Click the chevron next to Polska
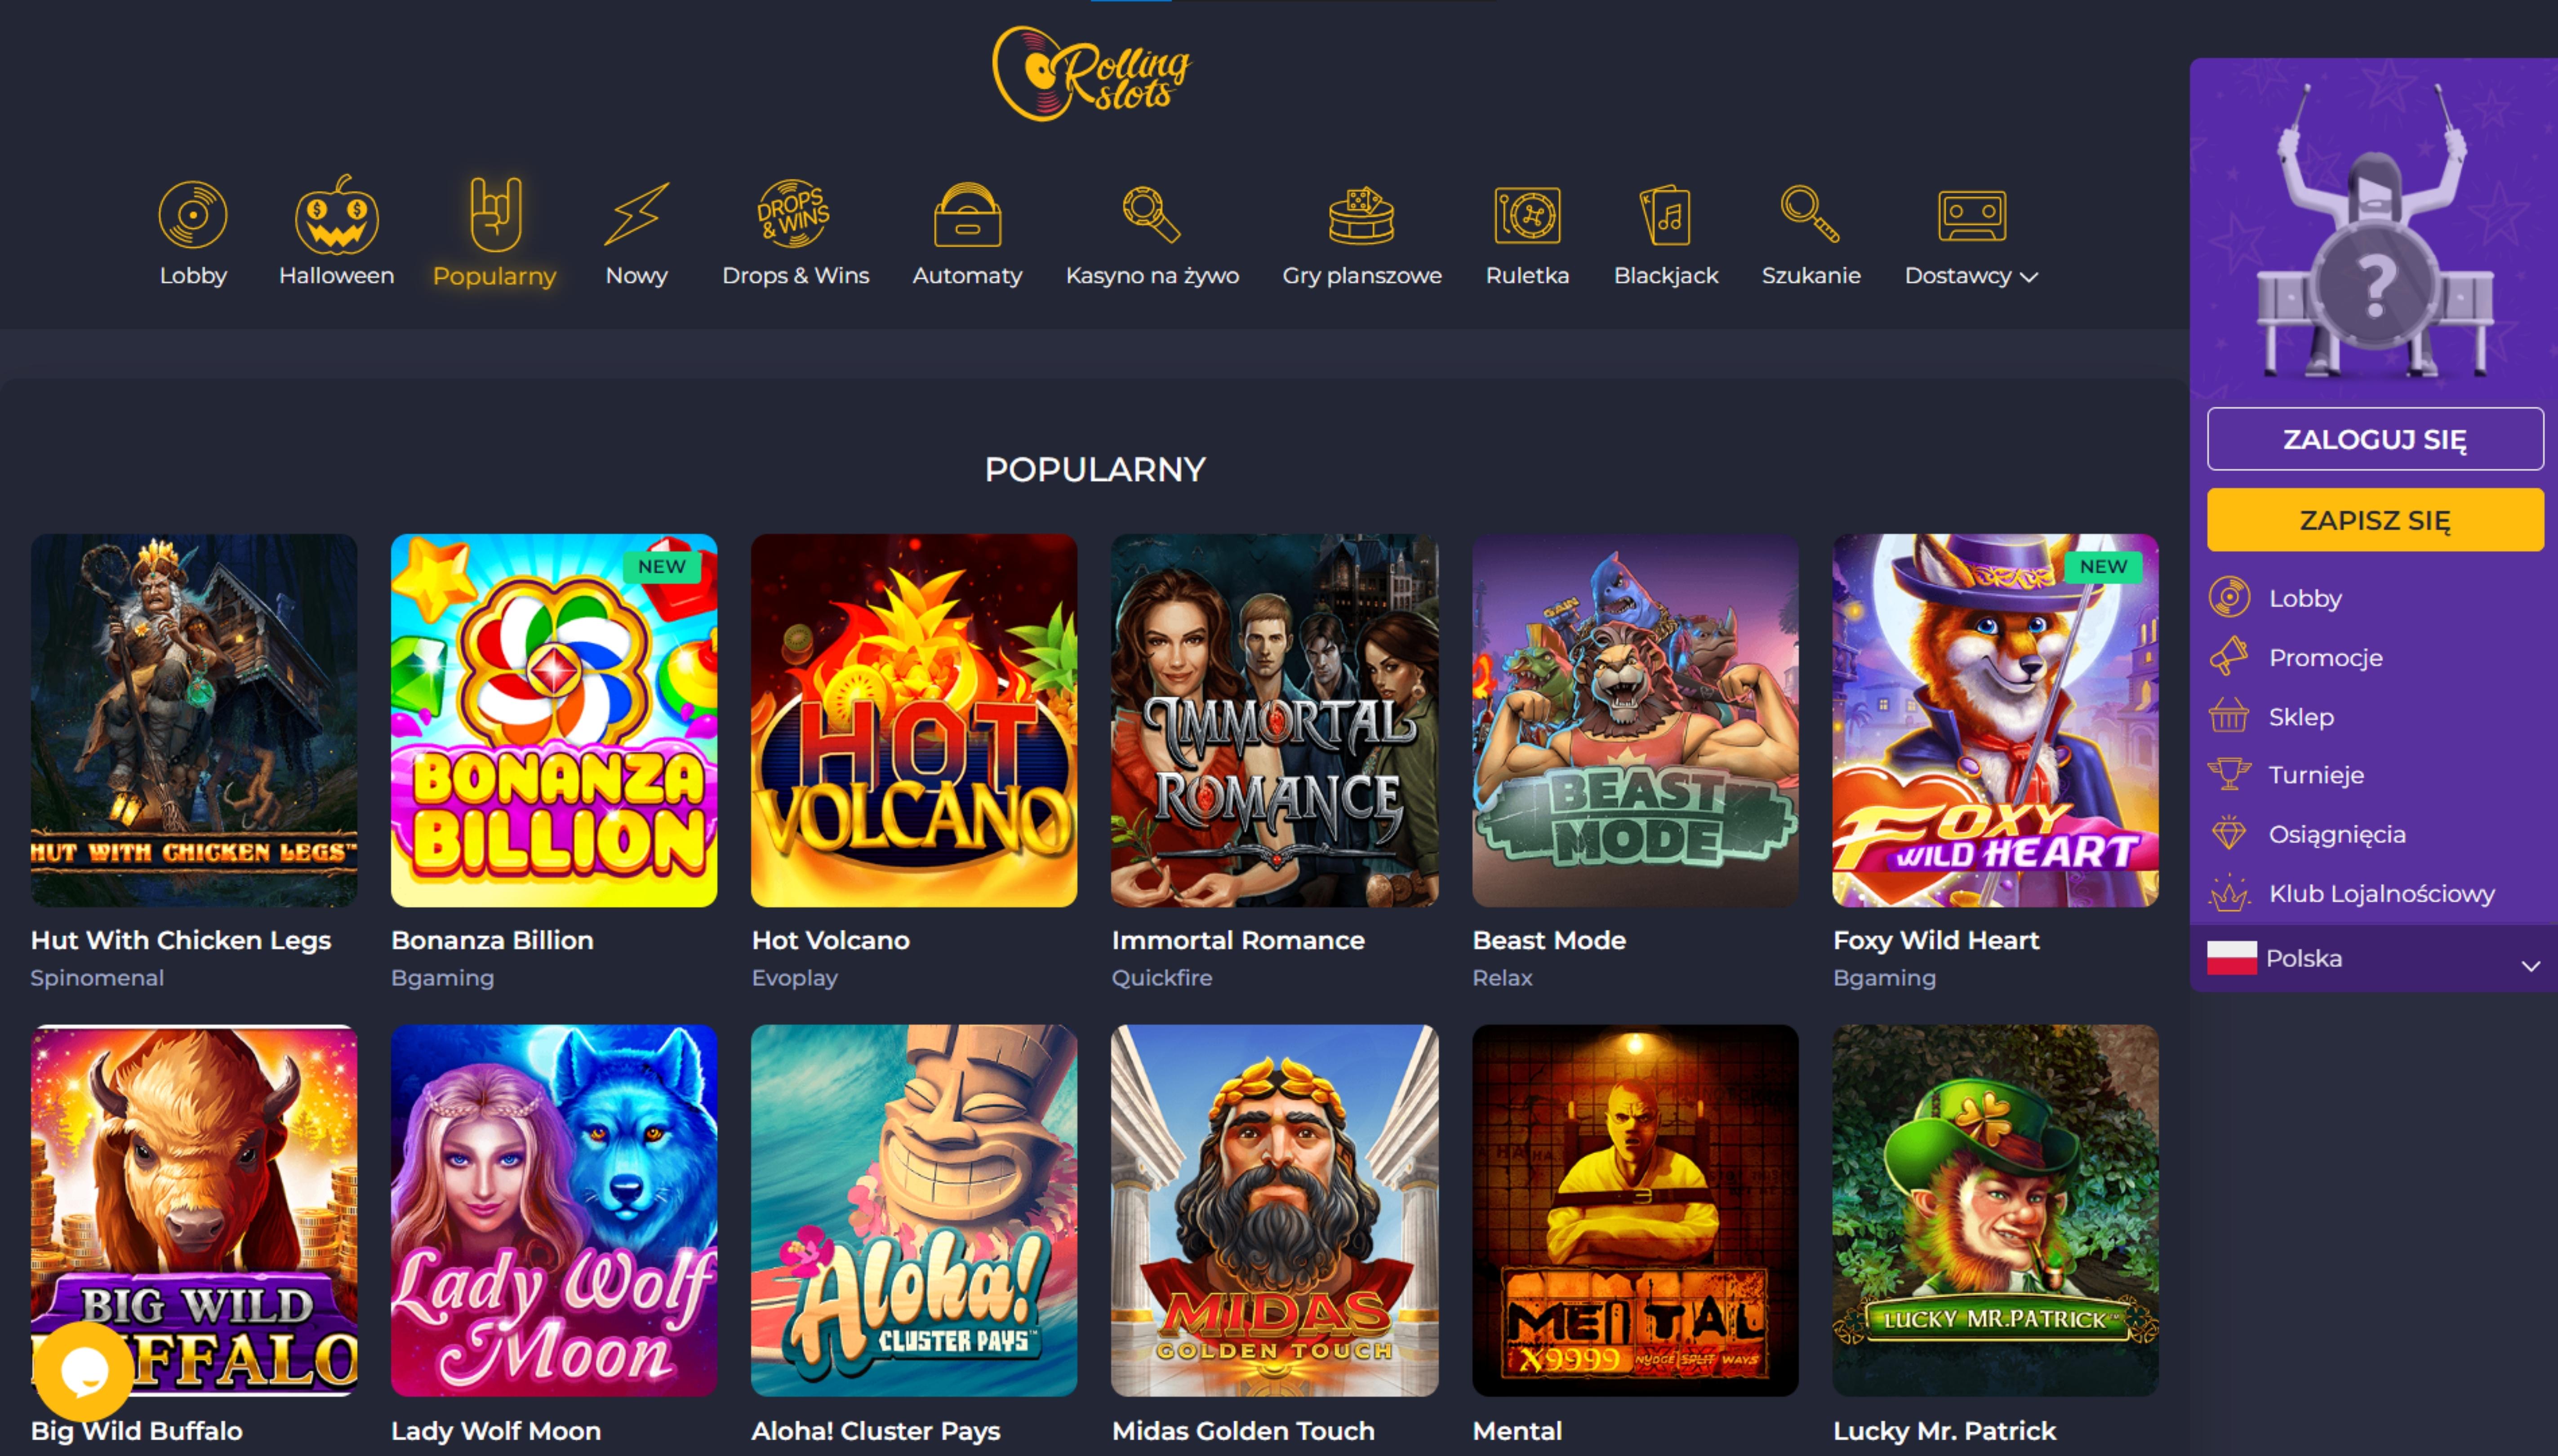 [x=2530, y=965]
